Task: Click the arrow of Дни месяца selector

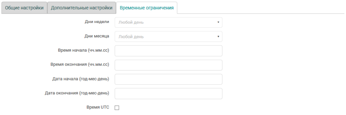Action: pos(218,37)
